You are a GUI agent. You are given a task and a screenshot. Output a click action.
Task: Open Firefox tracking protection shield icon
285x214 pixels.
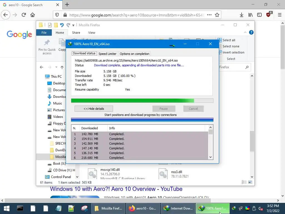tap(57, 15)
